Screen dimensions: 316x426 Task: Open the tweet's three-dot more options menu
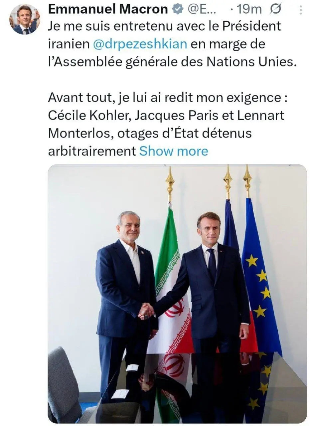tap(301, 10)
